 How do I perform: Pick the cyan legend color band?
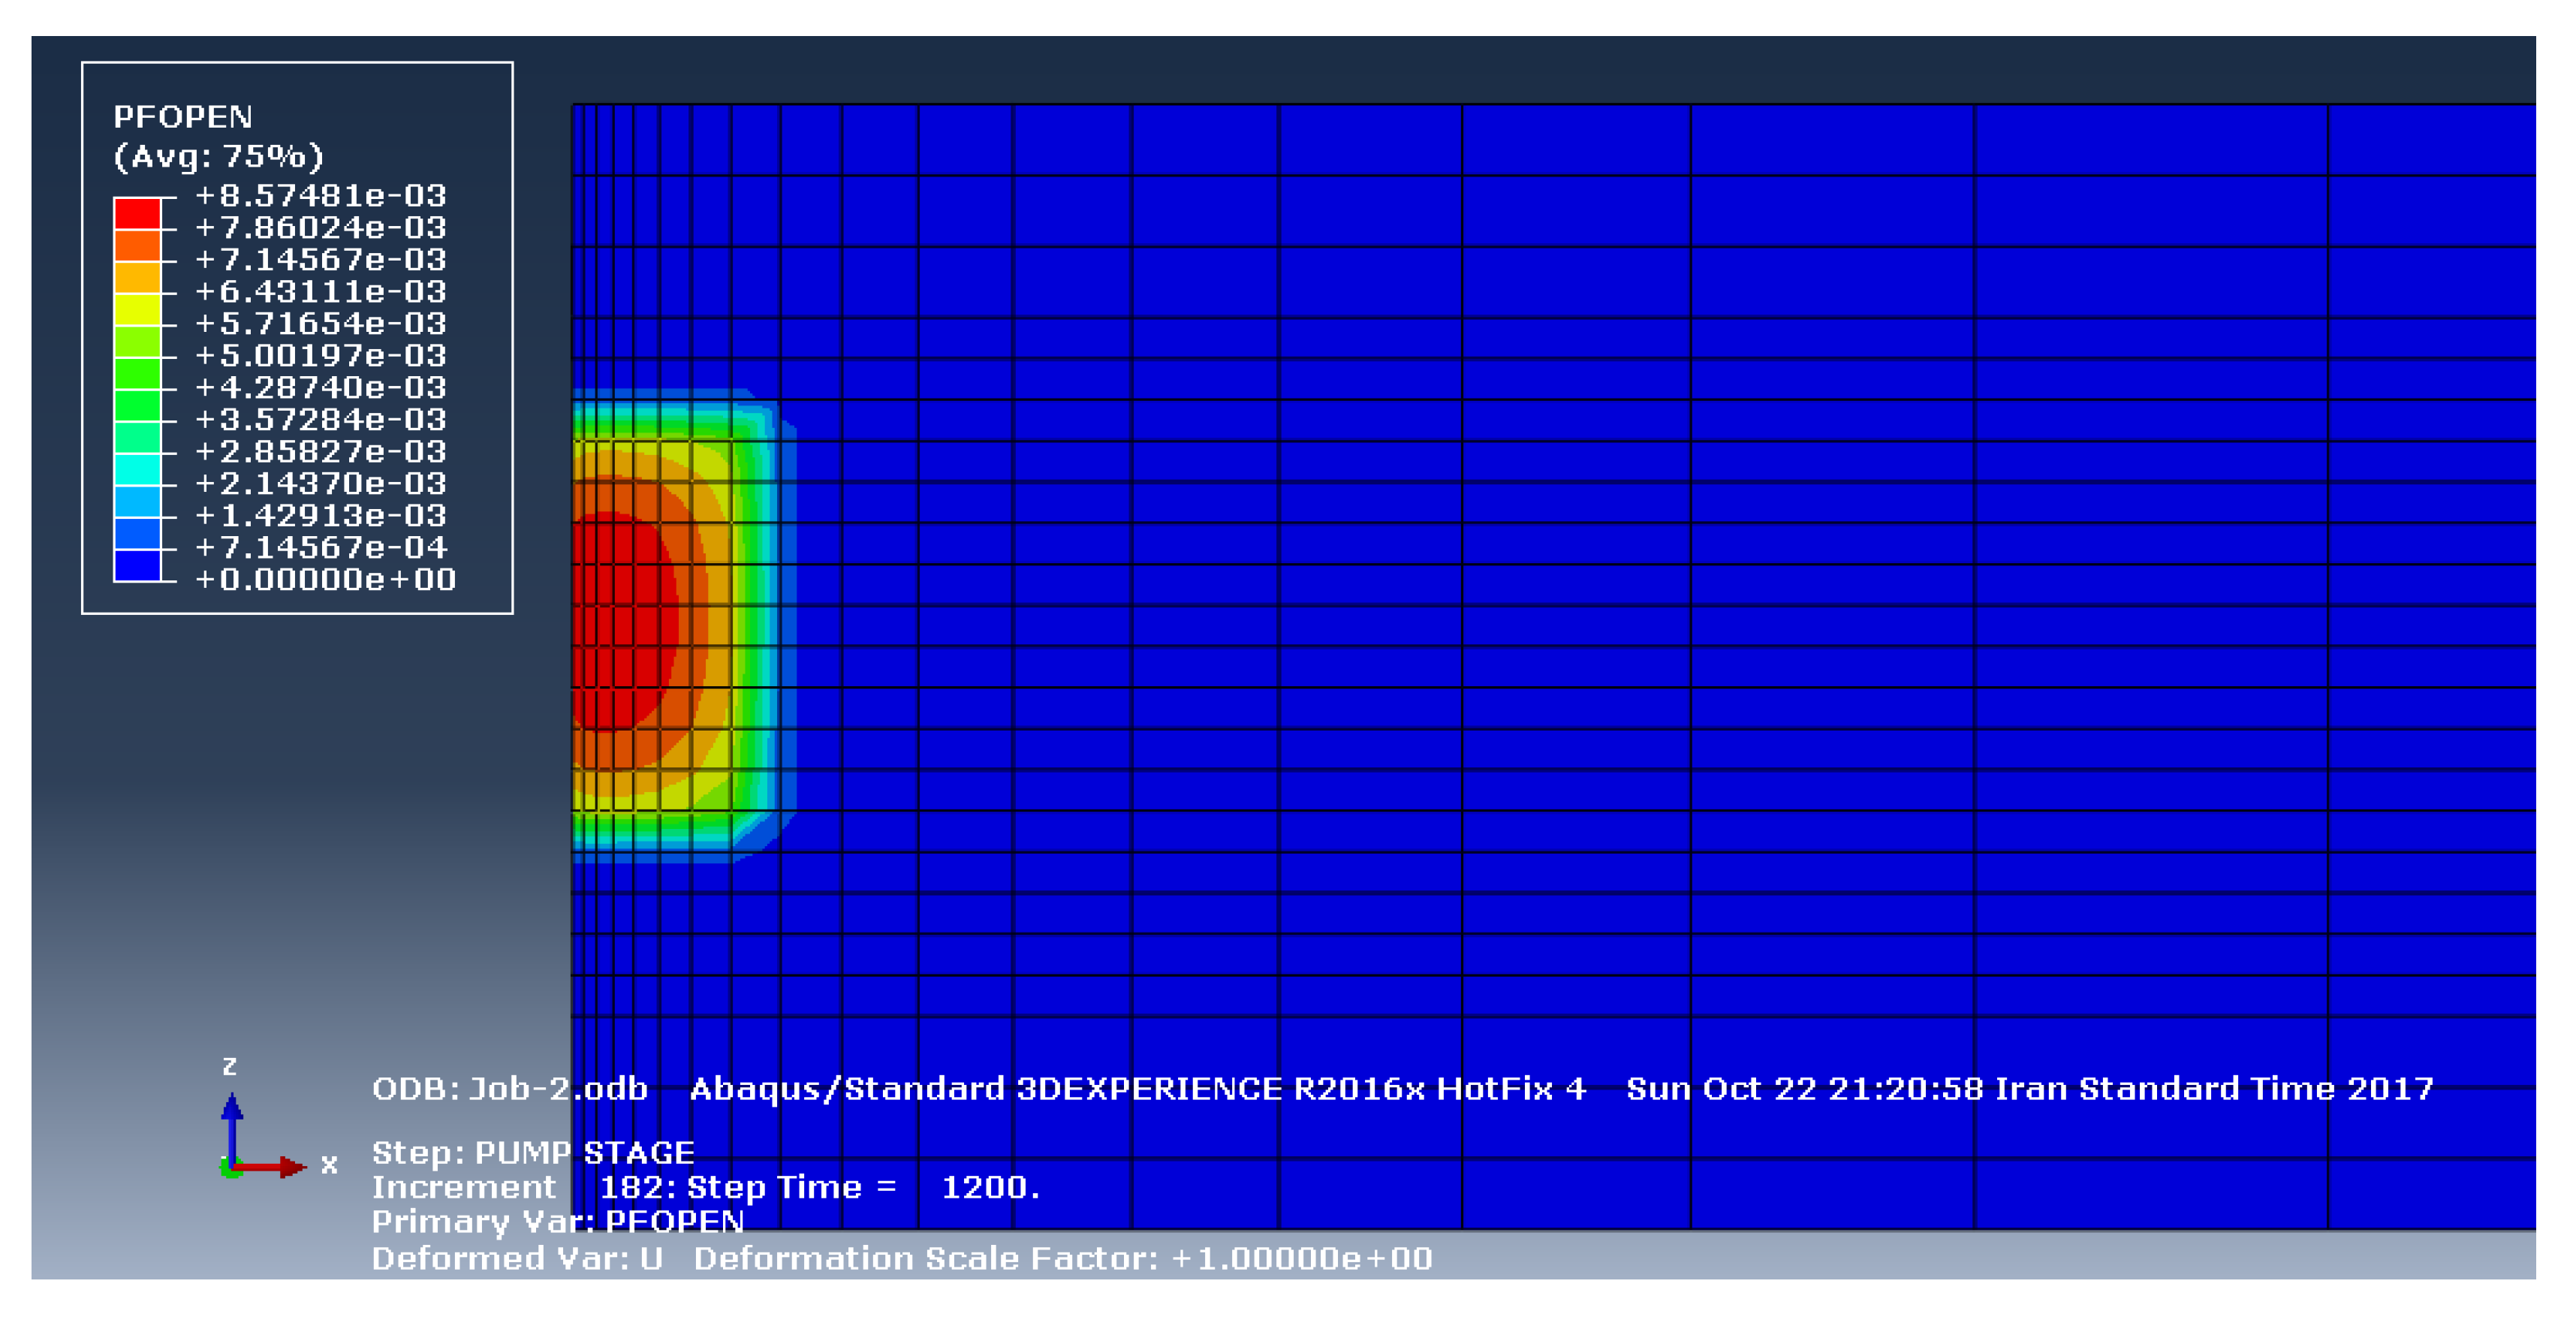(x=137, y=469)
